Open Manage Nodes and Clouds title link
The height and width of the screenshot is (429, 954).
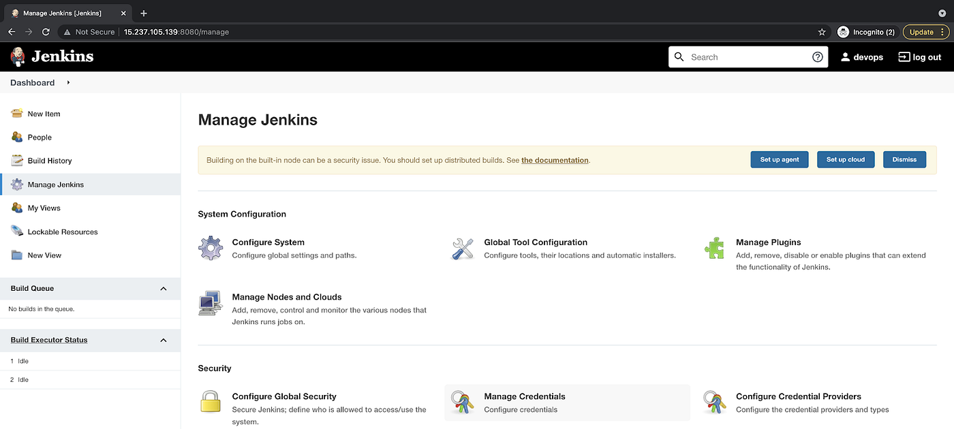tap(287, 297)
